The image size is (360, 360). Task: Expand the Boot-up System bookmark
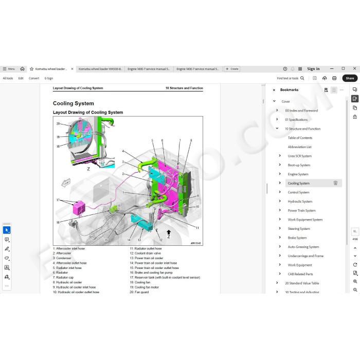[280, 165]
